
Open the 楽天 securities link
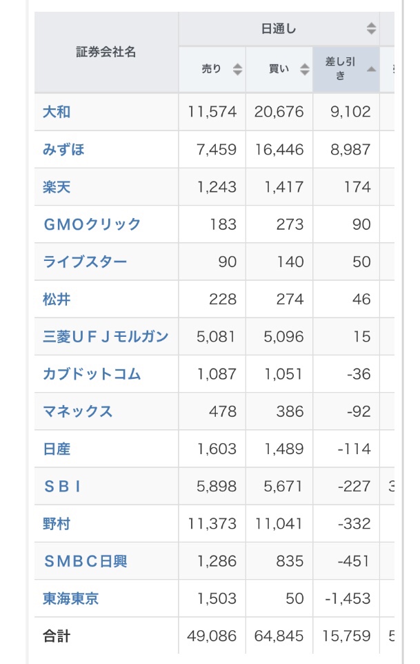(x=57, y=187)
